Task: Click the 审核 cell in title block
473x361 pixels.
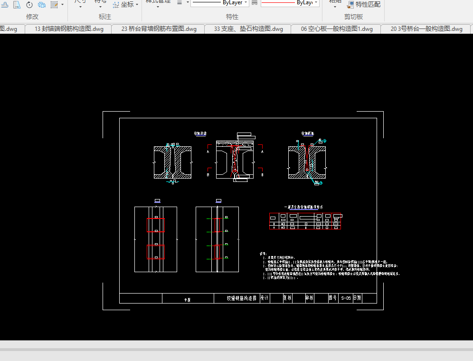Action: point(310,298)
